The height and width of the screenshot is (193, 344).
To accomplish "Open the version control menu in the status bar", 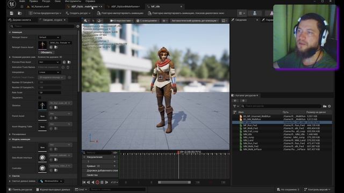I will [317, 189].
